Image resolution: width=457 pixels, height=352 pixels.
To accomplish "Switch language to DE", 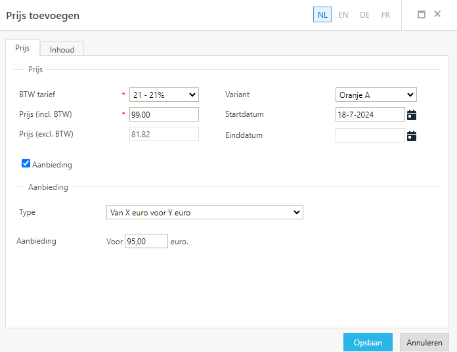I will coord(364,15).
